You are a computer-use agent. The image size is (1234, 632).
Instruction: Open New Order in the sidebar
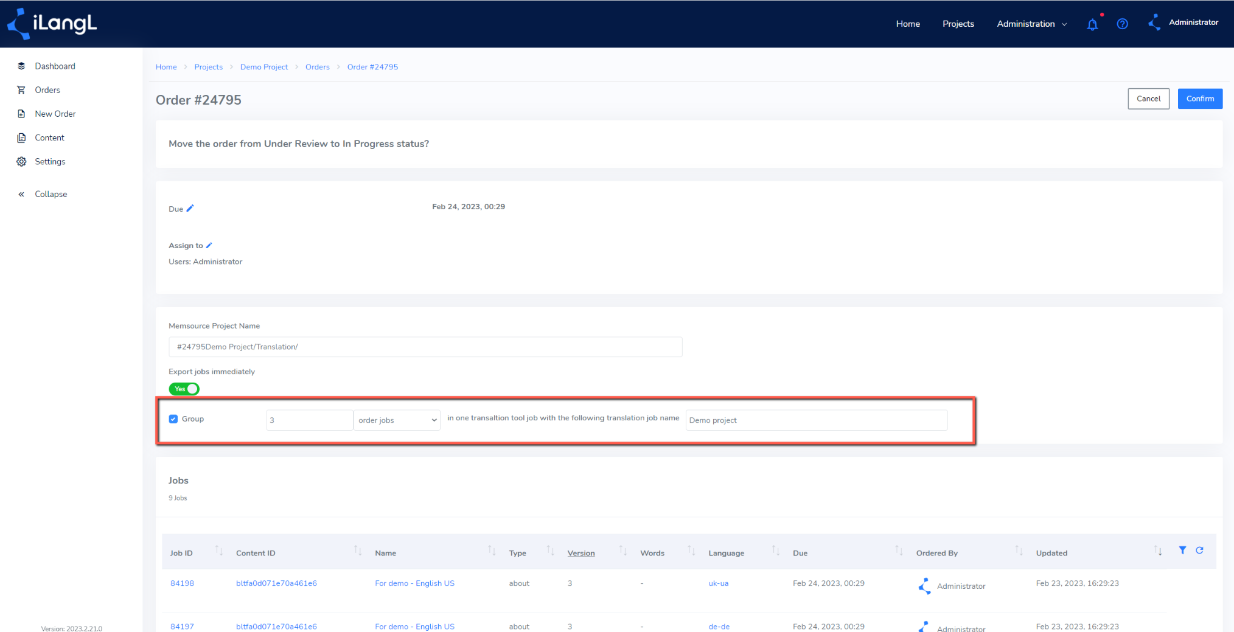(x=55, y=114)
